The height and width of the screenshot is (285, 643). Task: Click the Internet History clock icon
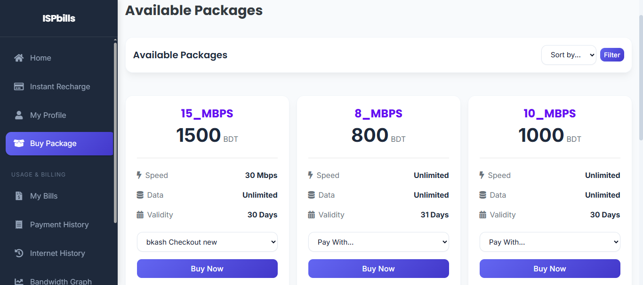tap(18, 253)
